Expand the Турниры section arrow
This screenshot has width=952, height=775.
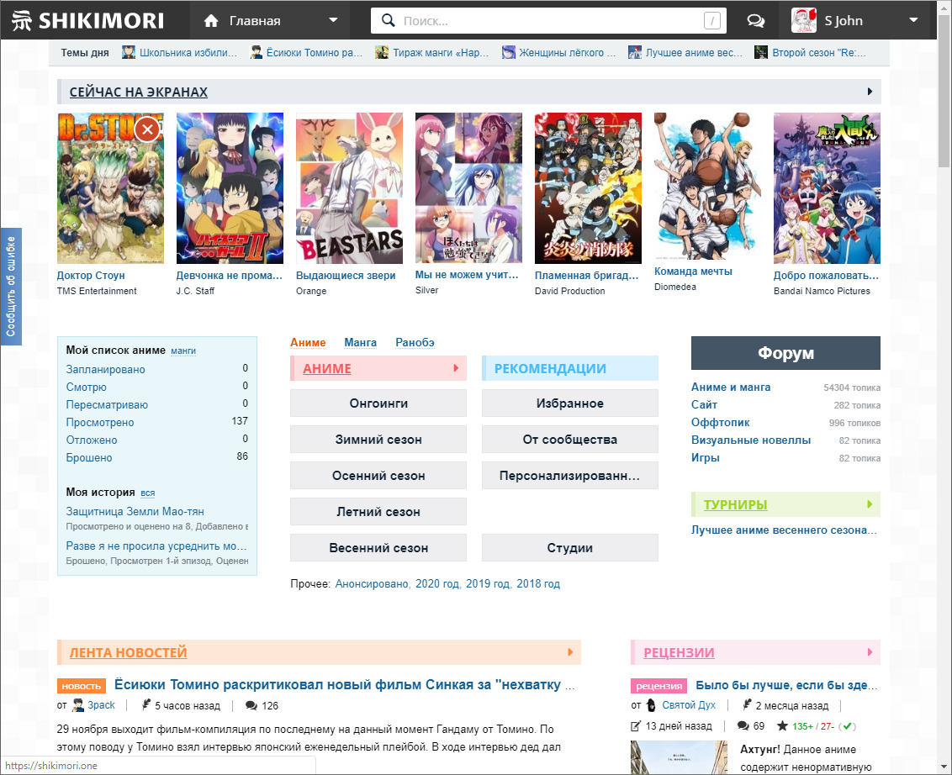tap(870, 504)
